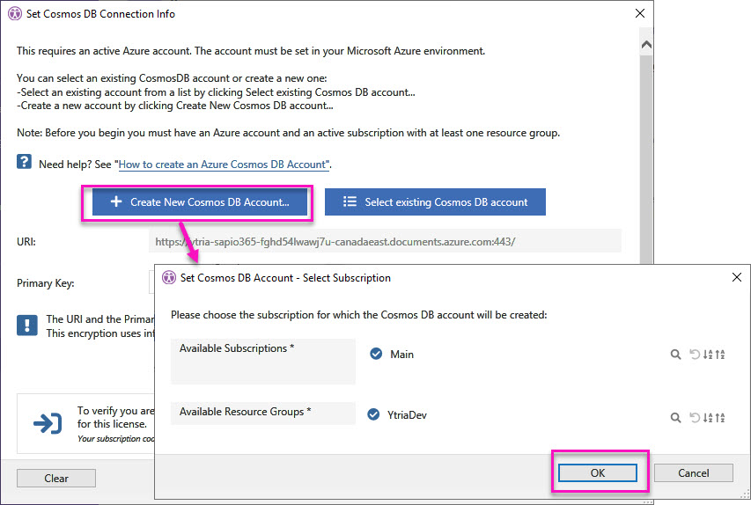Sort resource groups ascending with the first sort icon
The width and height of the screenshot is (751, 505).
pyautogui.click(x=708, y=418)
